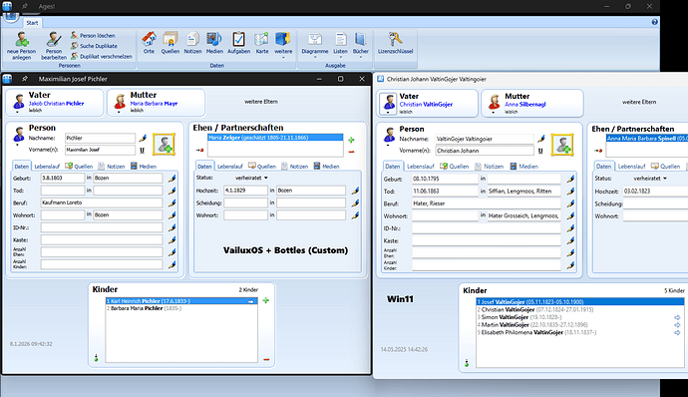
Task: Select marriage Anna Maria Barbara Spinell
Action: [647, 139]
